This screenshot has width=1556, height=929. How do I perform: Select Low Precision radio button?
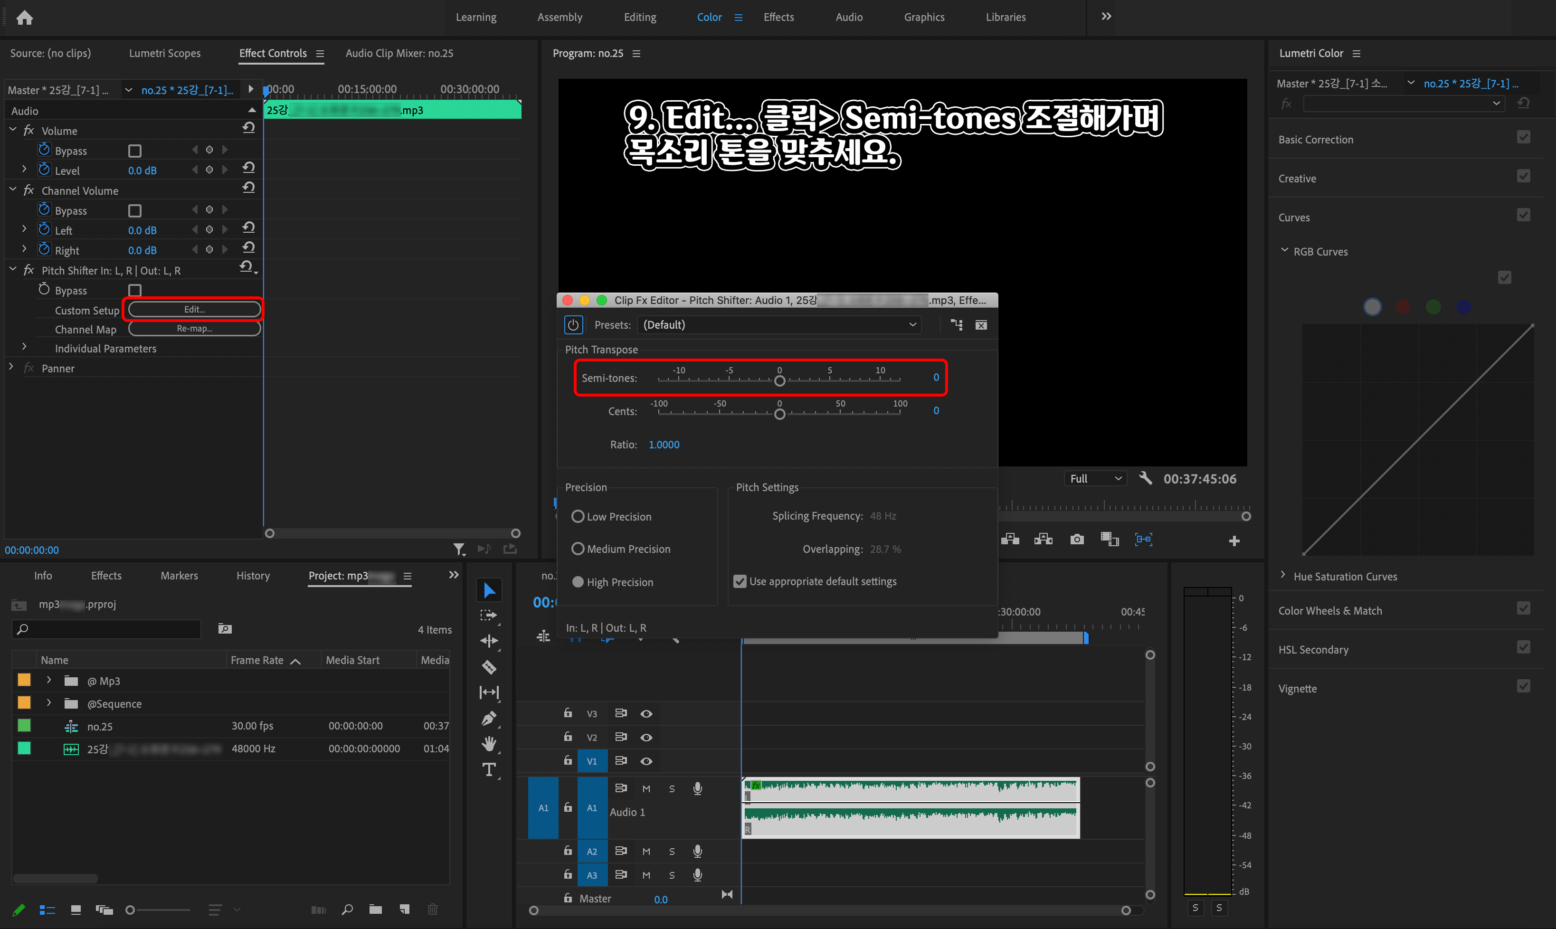(578, 516)
